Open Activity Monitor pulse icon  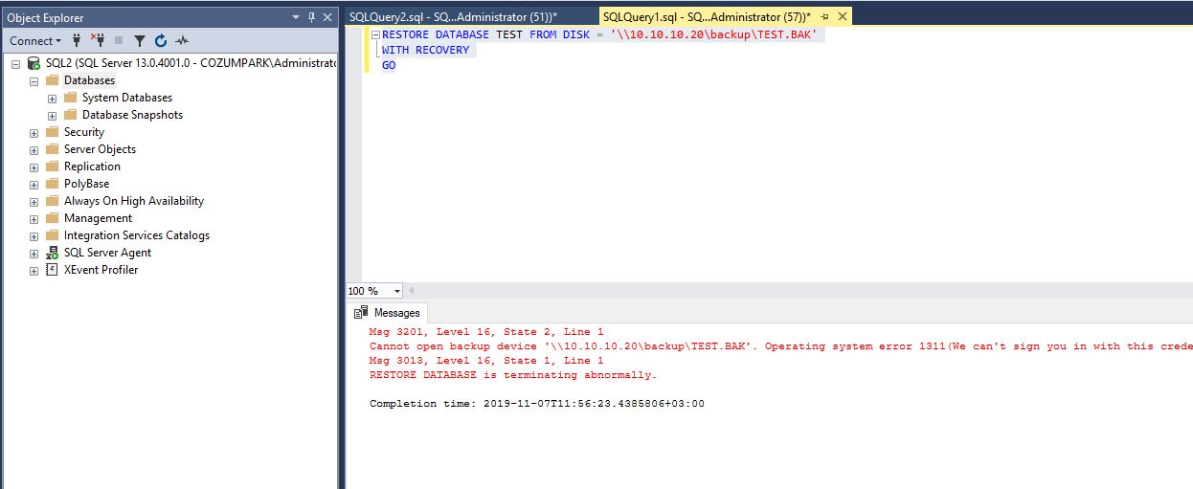coord(182,40)
